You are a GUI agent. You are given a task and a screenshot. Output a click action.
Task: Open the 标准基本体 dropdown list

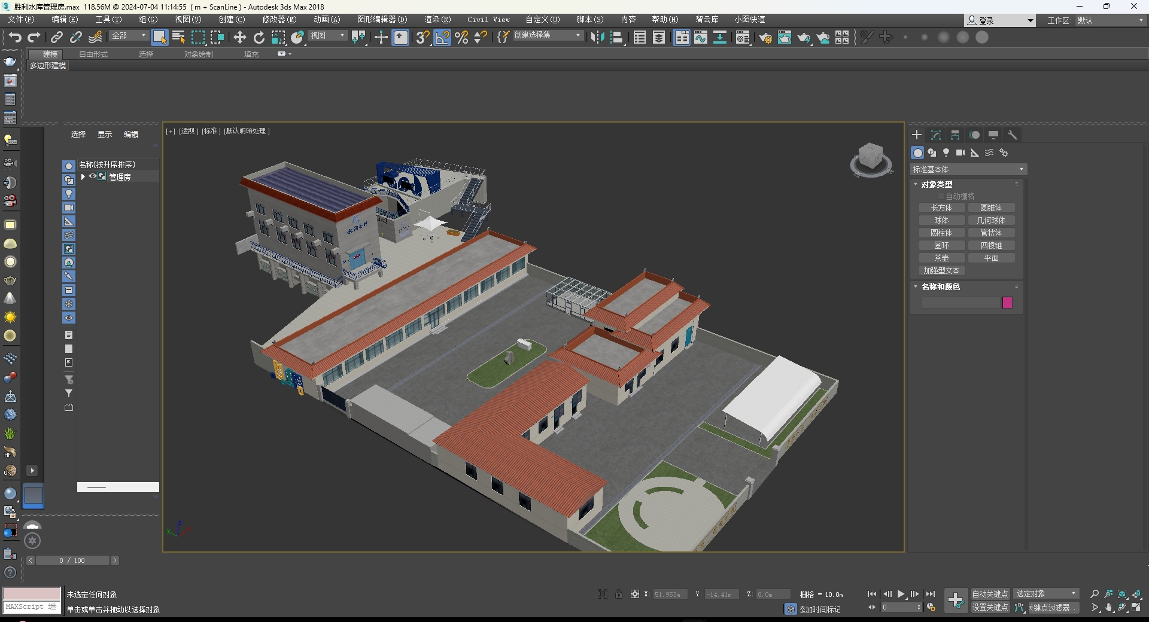(968, 170)
